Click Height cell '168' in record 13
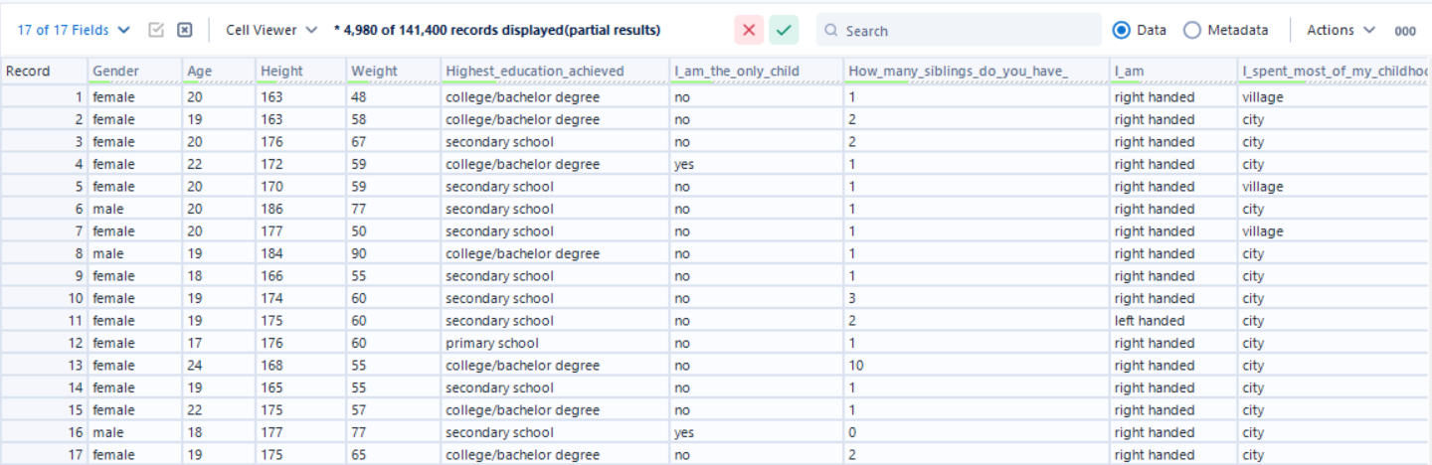The width and height of the screenshot is (1432, 465). click(x=299, y=366)
